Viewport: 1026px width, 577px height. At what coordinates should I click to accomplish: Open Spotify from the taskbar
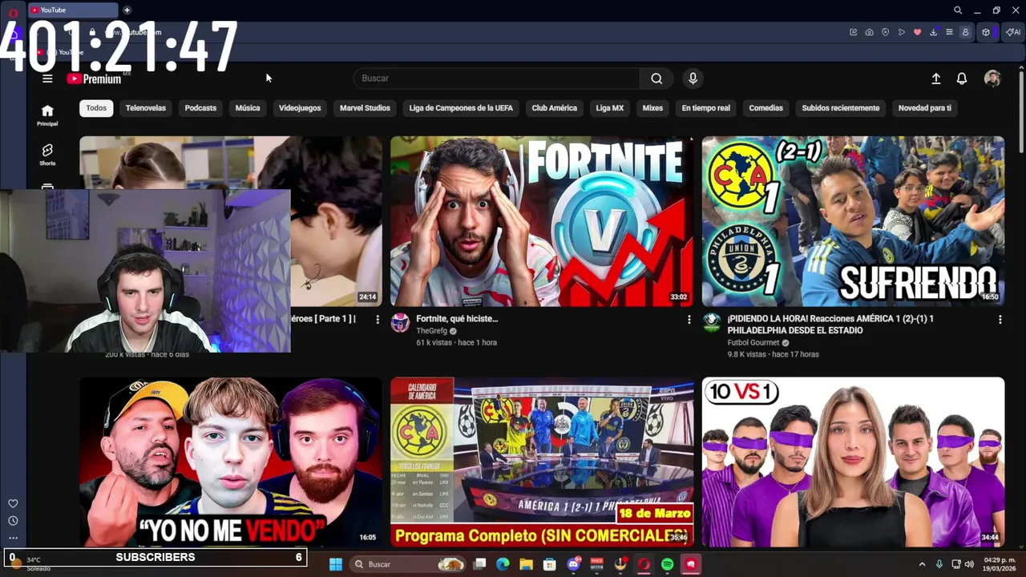coord(667,564)
